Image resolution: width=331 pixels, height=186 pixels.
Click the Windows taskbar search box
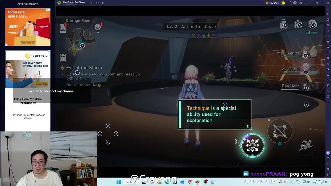[132, 182]
